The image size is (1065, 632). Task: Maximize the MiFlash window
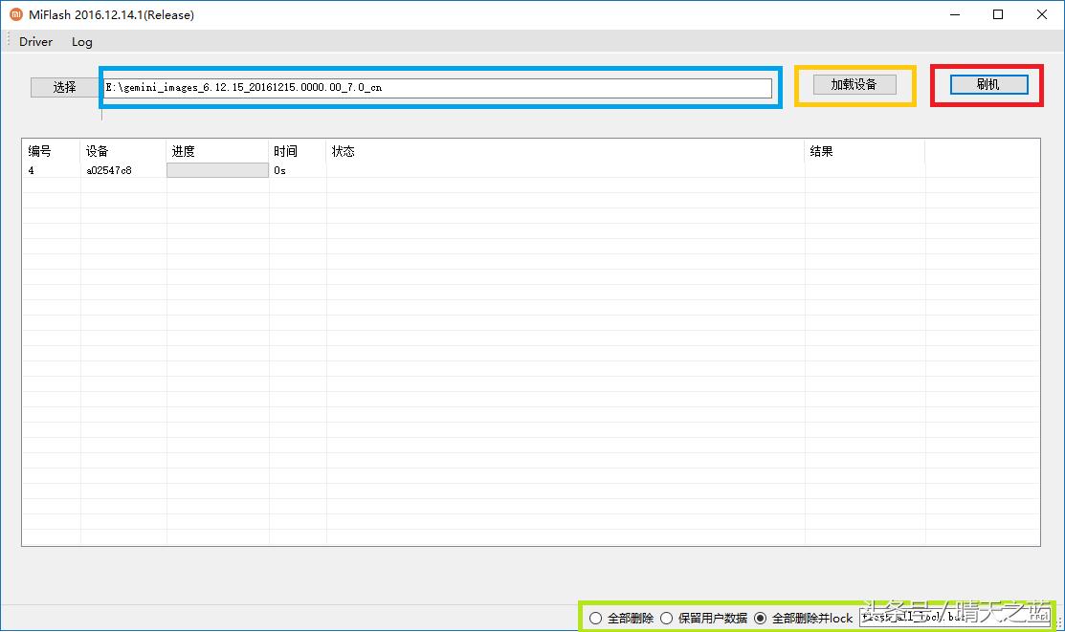[998, 14]
